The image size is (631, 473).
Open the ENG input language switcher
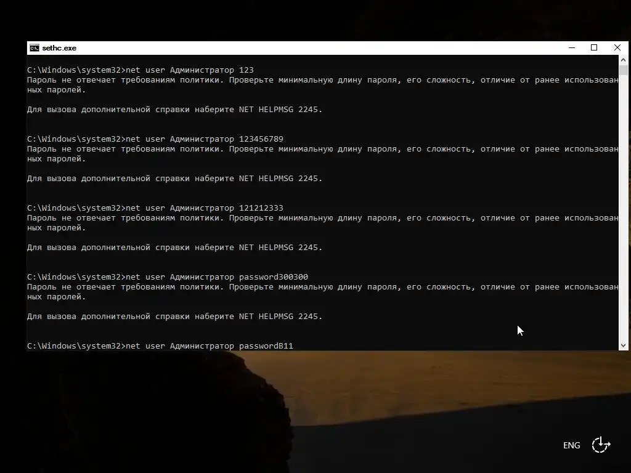(571, 445)
